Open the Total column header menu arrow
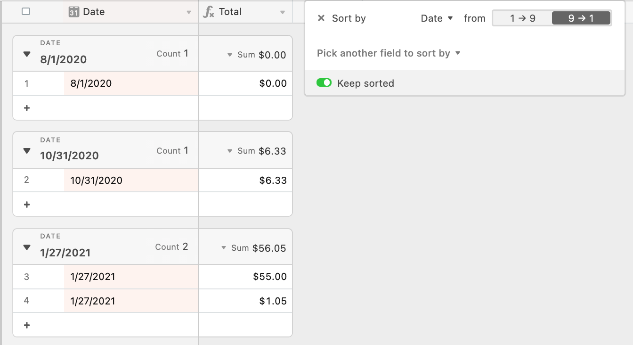The image size is (633, 345). pos(283,12)
